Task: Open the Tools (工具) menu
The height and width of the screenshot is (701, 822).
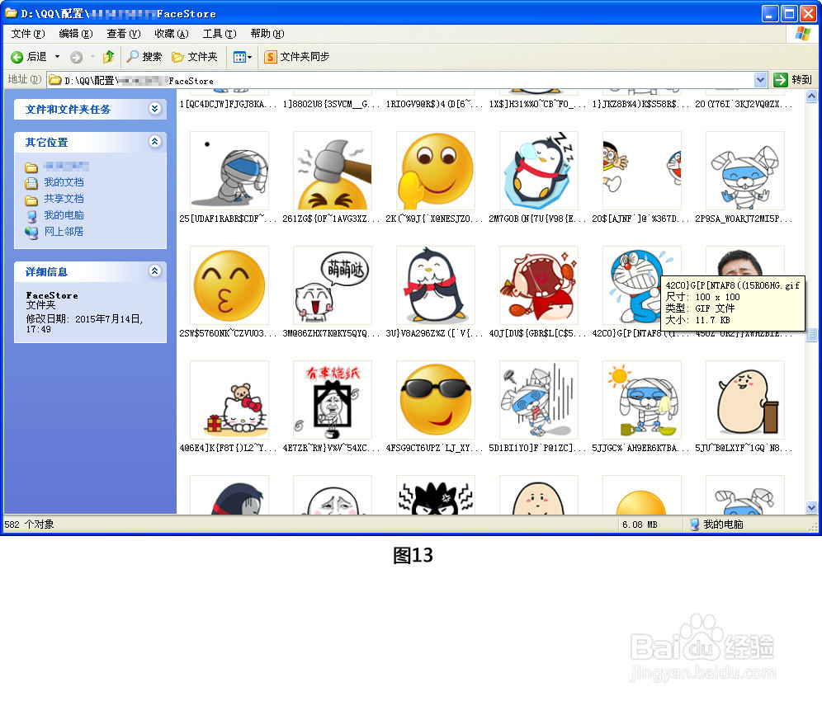Action: pos(220,34)
